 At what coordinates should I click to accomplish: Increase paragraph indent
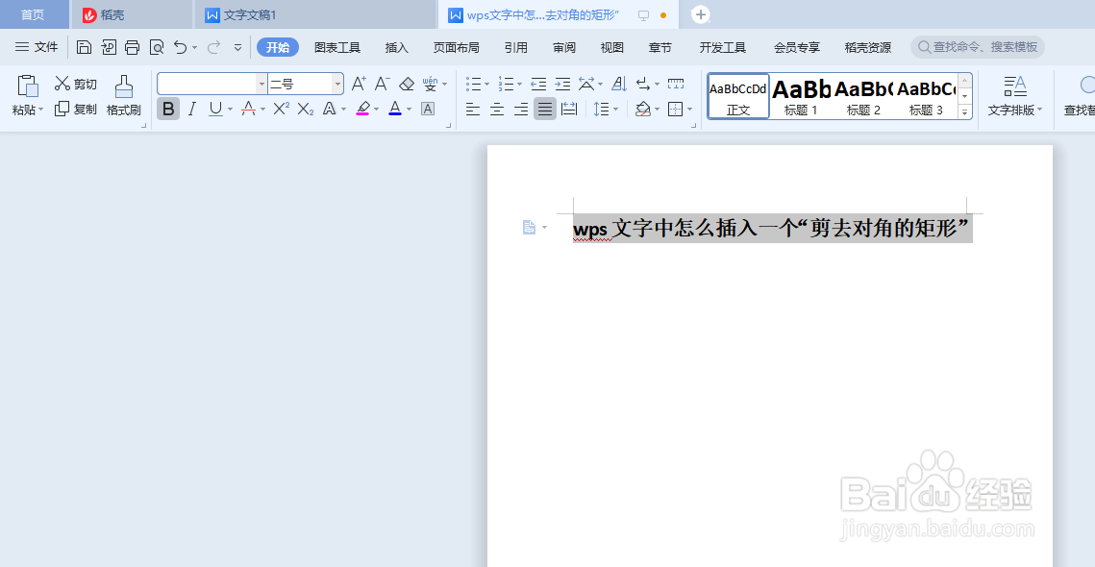coord(562,85)
